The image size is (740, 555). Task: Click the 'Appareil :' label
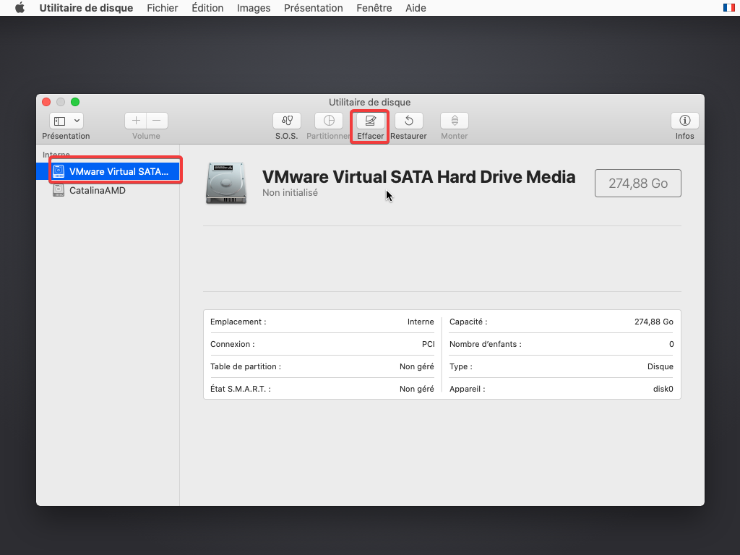[468, 389]
